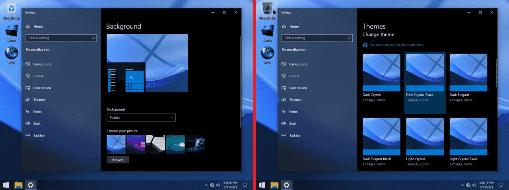Click the Settings gear on the left taskbar
509x190 pixels.
click(31, 185)
